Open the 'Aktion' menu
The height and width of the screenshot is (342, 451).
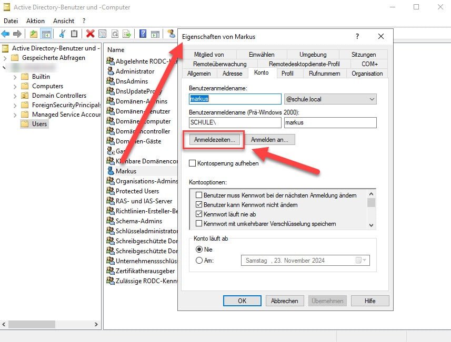click(35, 20)
